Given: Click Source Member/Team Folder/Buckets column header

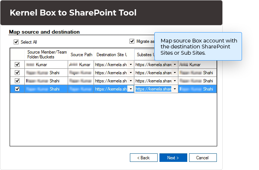Looking at the screenshot, I should 46,54.
